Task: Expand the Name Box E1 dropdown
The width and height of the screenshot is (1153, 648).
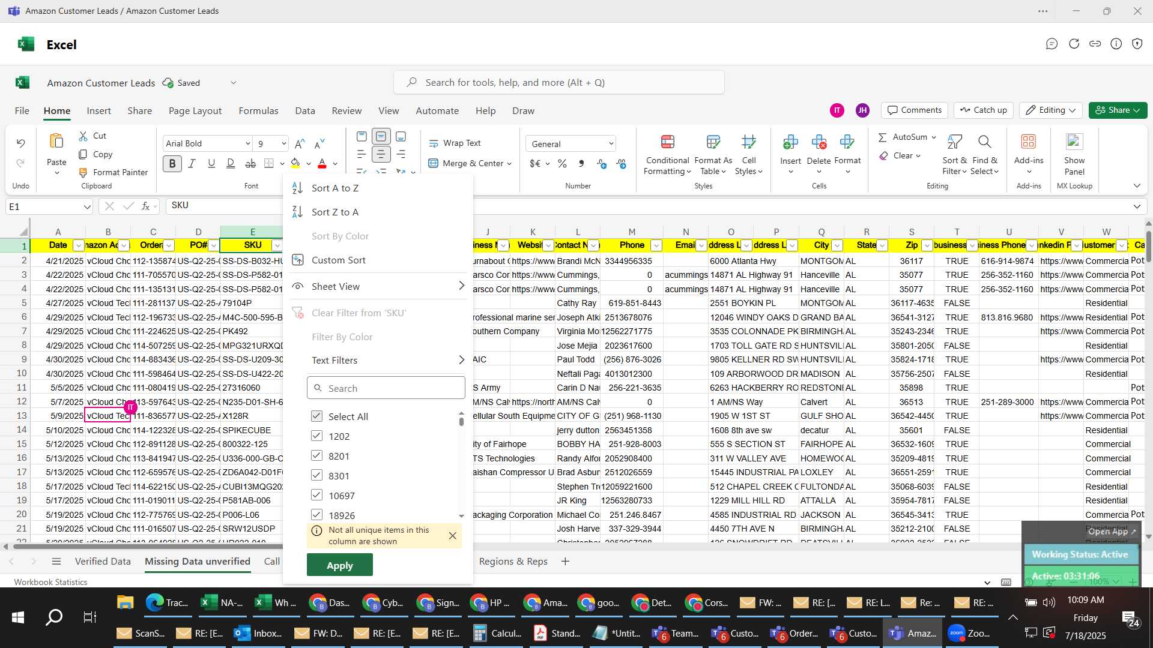Action: pos(87,207)
